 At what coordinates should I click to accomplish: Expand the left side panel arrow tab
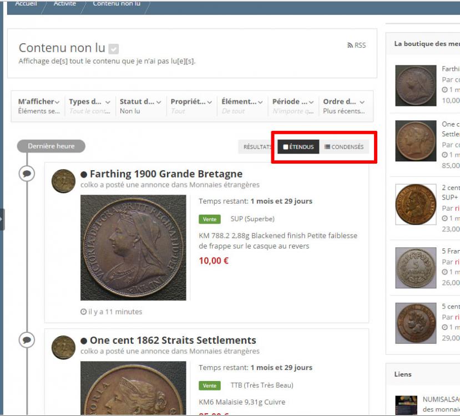tap(2, 219)
